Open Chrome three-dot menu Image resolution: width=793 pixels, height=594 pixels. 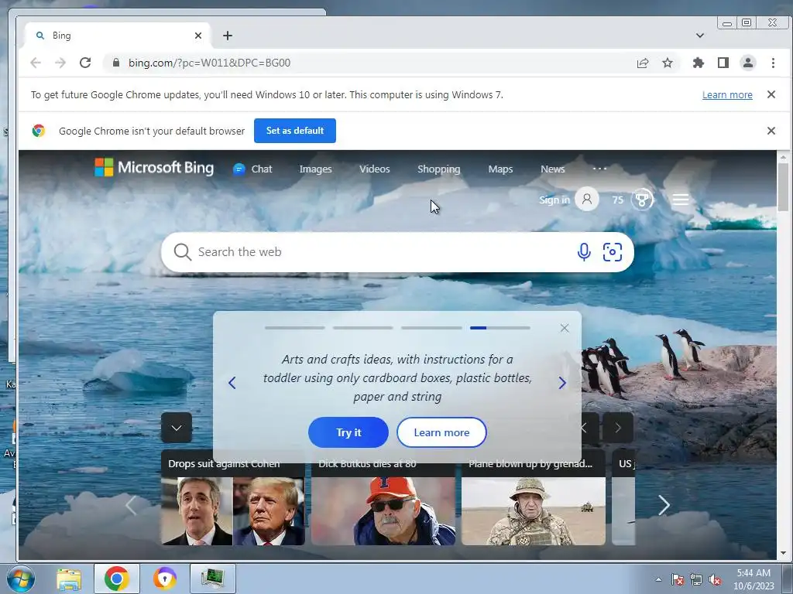coord(773,63)
